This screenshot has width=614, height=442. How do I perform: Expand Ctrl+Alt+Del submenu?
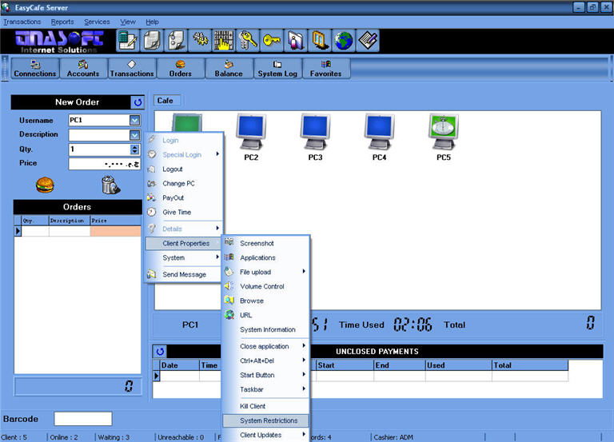(x=266, y=360)
